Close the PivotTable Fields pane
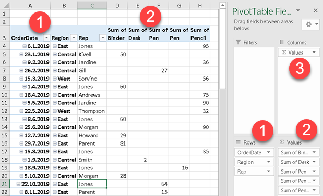This screenshot has height=196, width=323. coord(315,11)
